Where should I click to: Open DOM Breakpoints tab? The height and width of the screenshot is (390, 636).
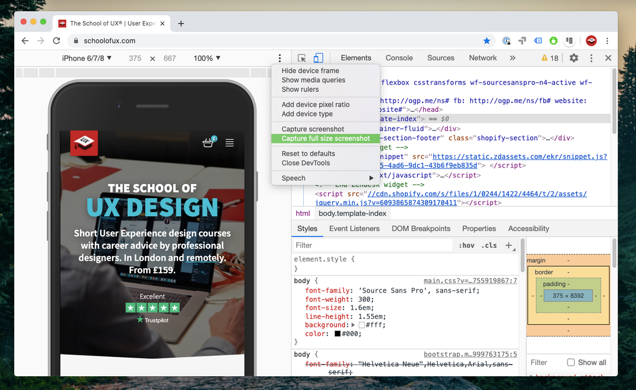pyautogui.click(x=421, y=228)
